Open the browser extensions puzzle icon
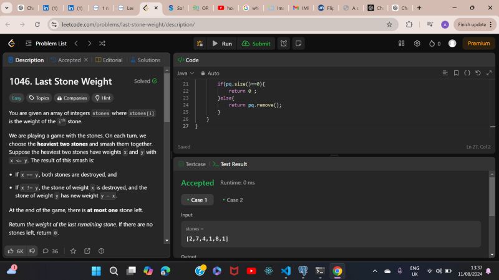 [409, 24]
